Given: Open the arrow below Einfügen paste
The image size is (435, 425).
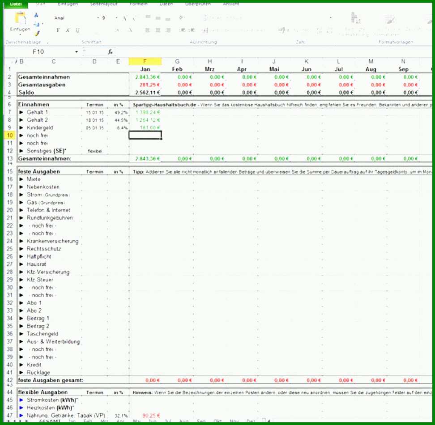Looking at the screenshot, I should click(20, 34).
